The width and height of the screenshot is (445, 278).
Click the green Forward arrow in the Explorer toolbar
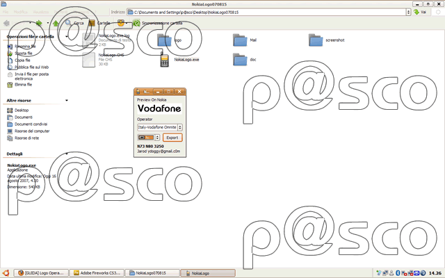click(x=39, y=23)
